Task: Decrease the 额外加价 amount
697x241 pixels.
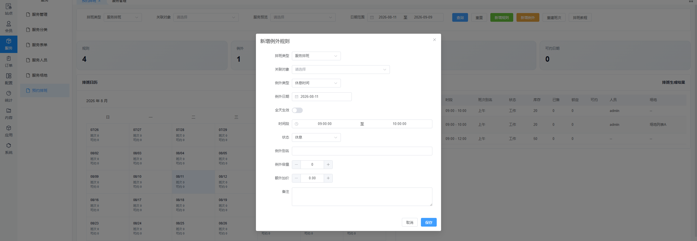Action: [296, 178]
